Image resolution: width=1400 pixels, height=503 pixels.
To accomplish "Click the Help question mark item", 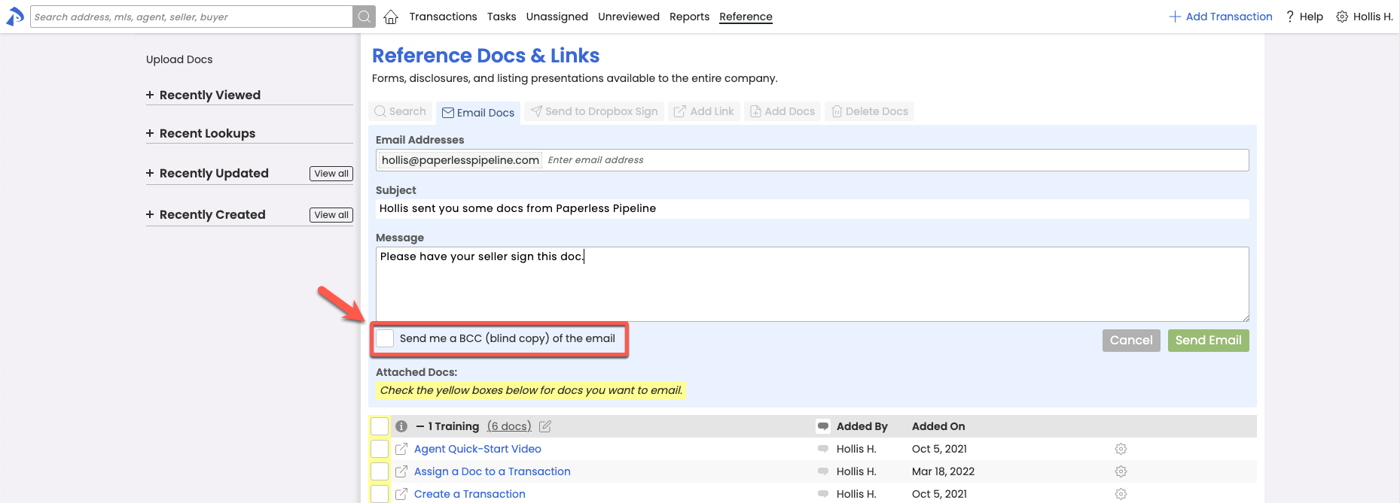I will click(x=1304, y=17).
